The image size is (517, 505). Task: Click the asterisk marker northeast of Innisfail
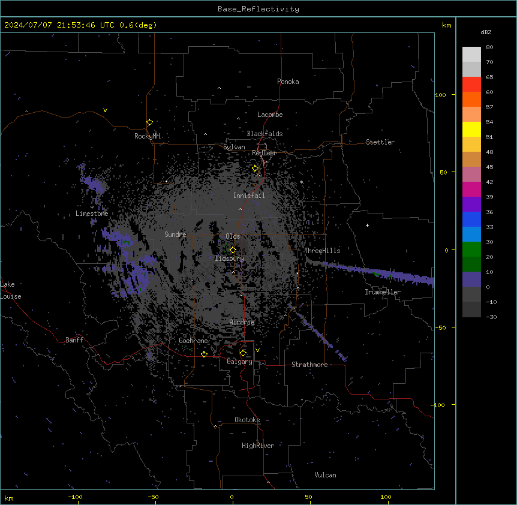click(x=301, y=182)
